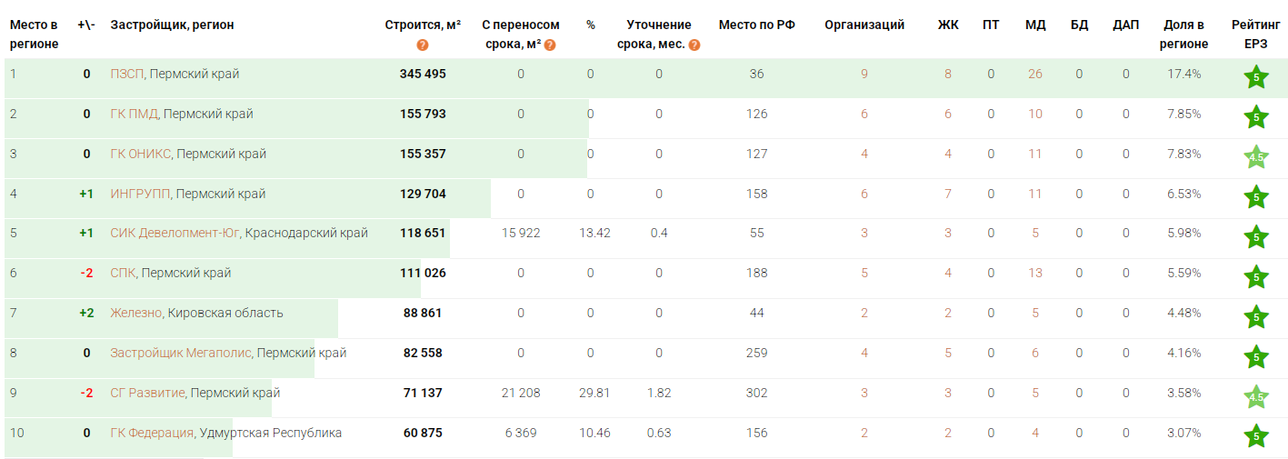Image resolution: width=1288 pixels, height=459 pixels.
Task: Click the rating star for СИК Девелопмент-Юг
Action: [1255, 238]
